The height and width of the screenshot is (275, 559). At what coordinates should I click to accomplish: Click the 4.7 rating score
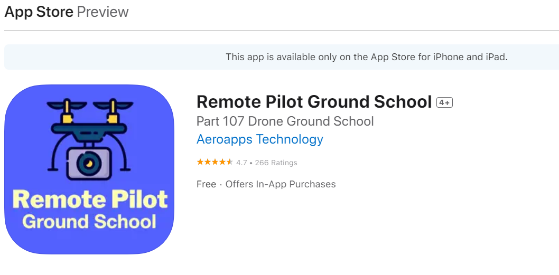pos(241,163)
